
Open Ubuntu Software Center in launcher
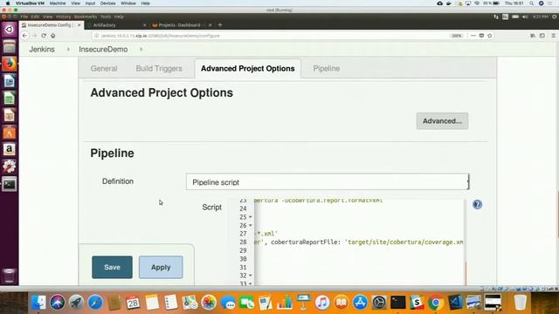[x=10, y=133]
